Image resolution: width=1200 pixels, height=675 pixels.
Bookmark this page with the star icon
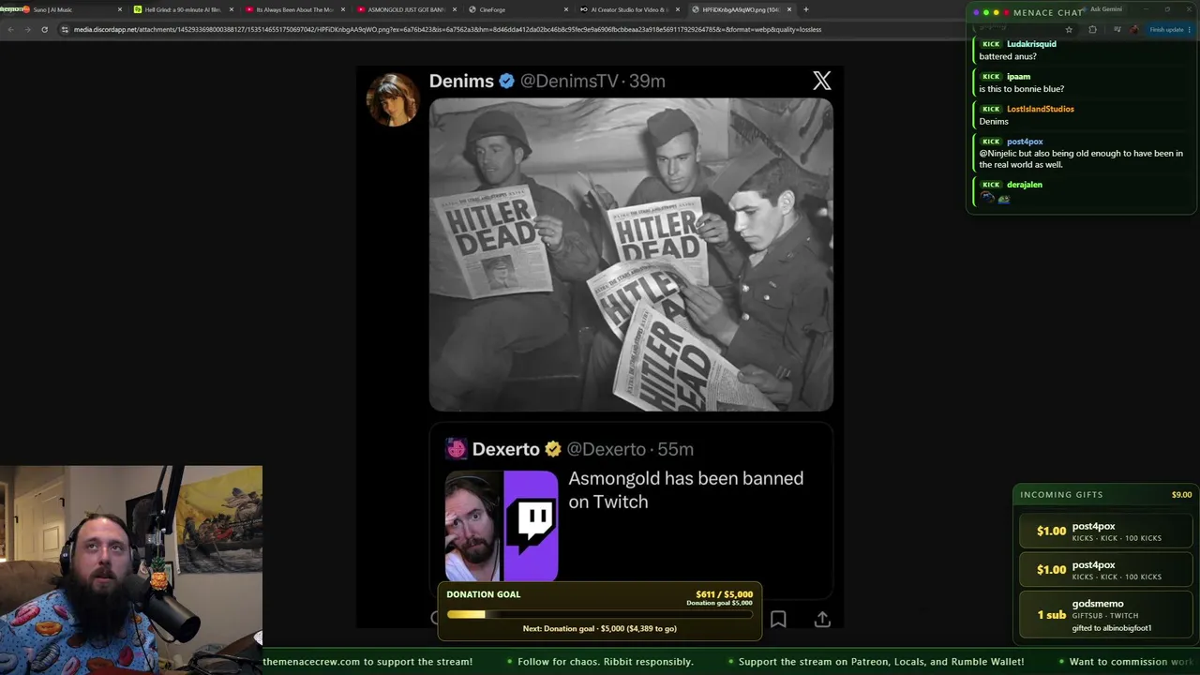coord(1069,29)
